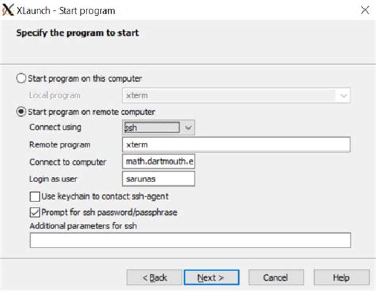Open the Connect using dropdown arrow
Image resolution: width=376 pixels, height=291 pixels.
point(188,127)
